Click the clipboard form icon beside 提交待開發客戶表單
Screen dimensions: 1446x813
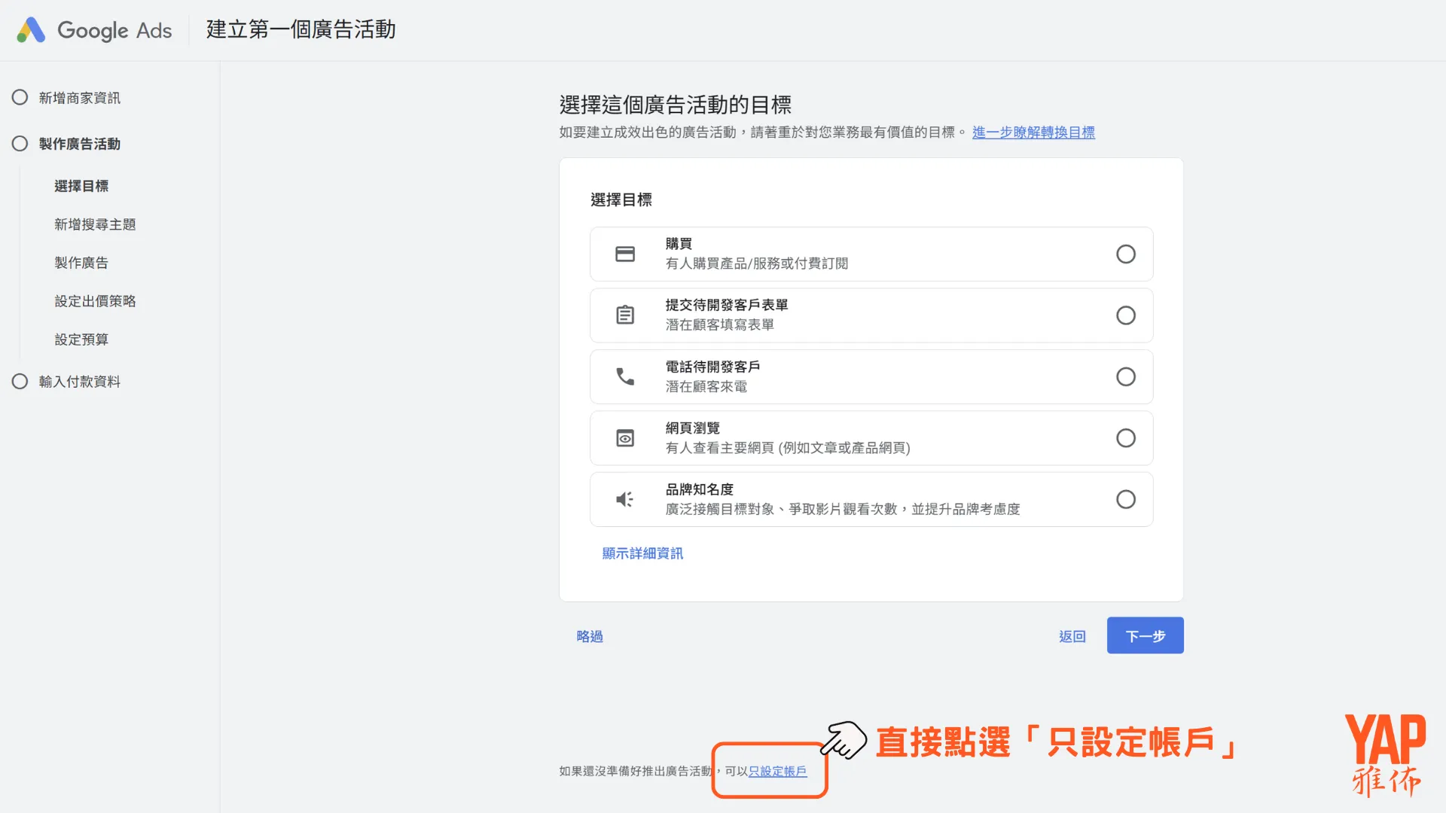[625, 315]
